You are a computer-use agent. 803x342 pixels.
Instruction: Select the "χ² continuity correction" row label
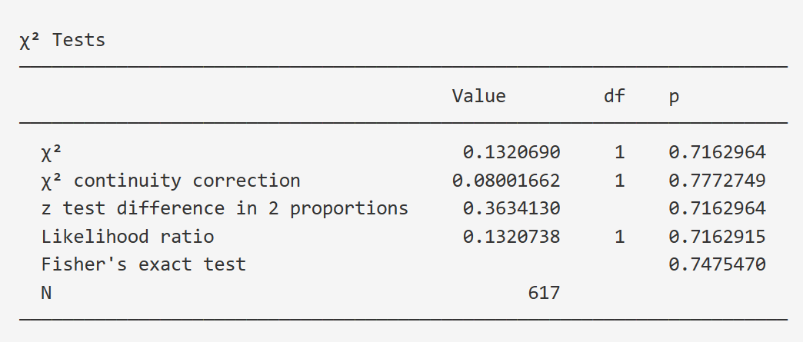[171, 181]
